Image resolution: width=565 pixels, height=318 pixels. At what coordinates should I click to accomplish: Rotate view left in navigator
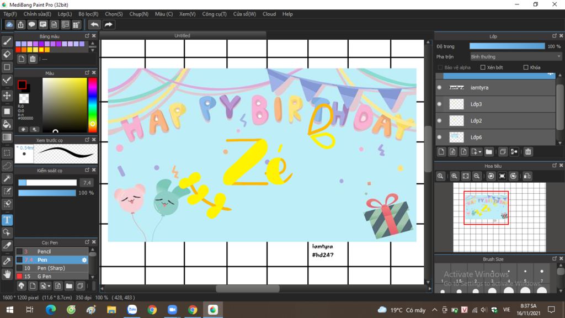click(x=491, y=176)
